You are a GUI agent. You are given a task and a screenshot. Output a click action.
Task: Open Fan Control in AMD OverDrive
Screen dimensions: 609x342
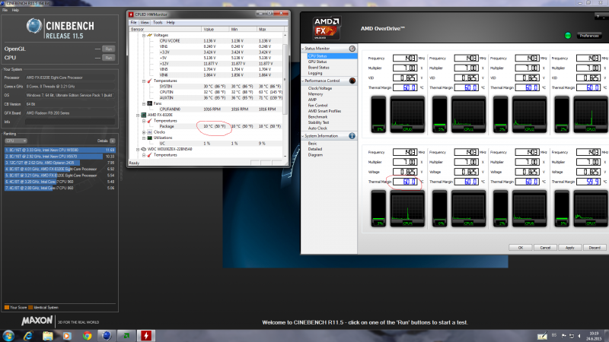pos(317,106)
